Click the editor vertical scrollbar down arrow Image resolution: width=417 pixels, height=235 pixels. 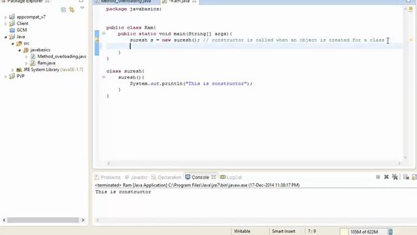[x=405, y=157]
